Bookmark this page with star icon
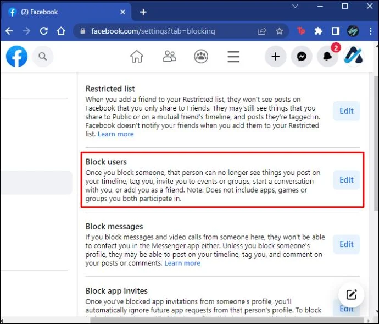Image resolution: width=379 pixels, height=324 pixels. point(280,31)
